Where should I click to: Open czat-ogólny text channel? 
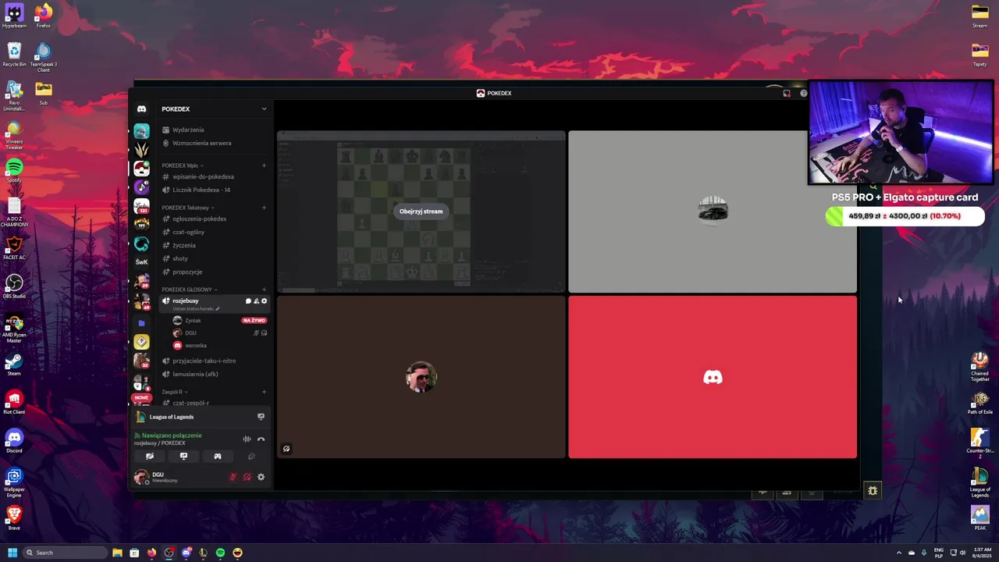[214, 232]
